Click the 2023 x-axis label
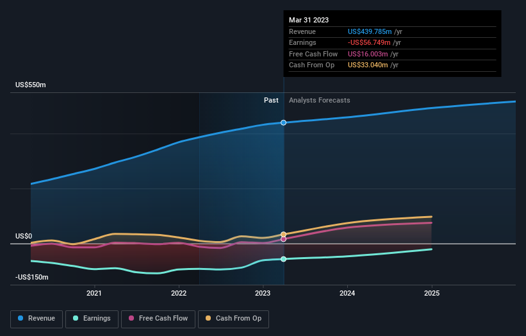 click(263, 294)
